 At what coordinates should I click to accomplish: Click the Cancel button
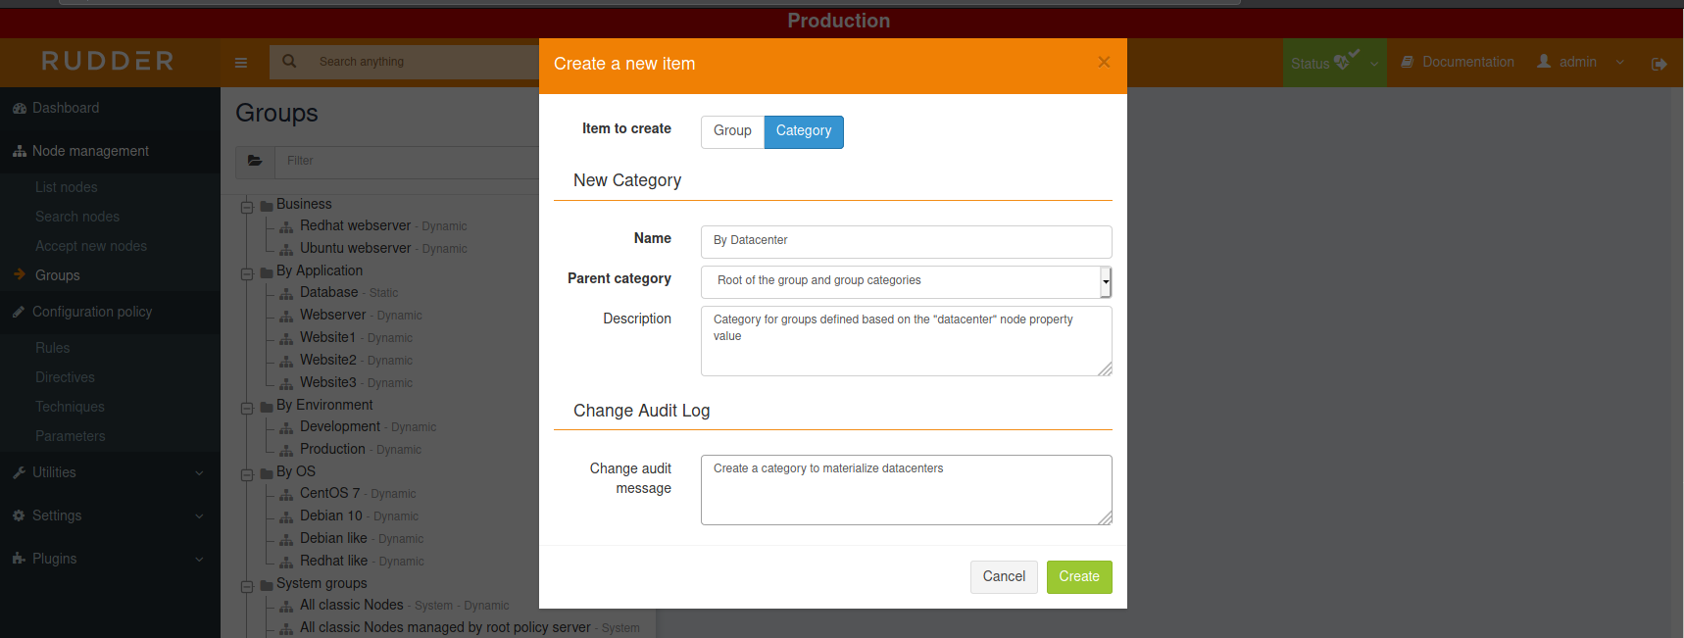(x=1004, y=577)
